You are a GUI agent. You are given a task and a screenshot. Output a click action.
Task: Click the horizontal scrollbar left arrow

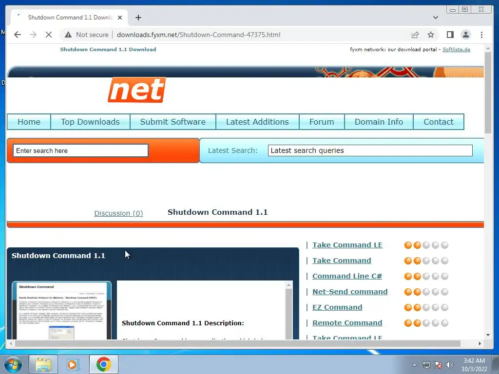[x=11, y=343]
